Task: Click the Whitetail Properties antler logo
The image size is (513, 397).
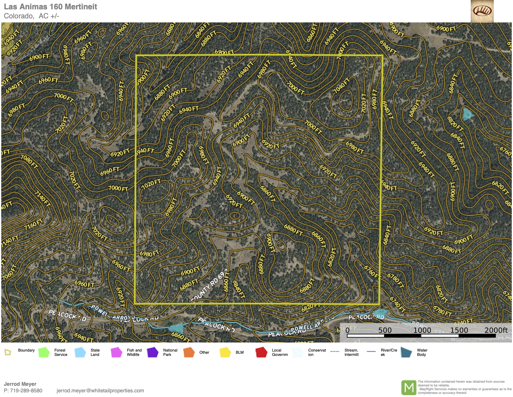Action: tap(482, 11)
